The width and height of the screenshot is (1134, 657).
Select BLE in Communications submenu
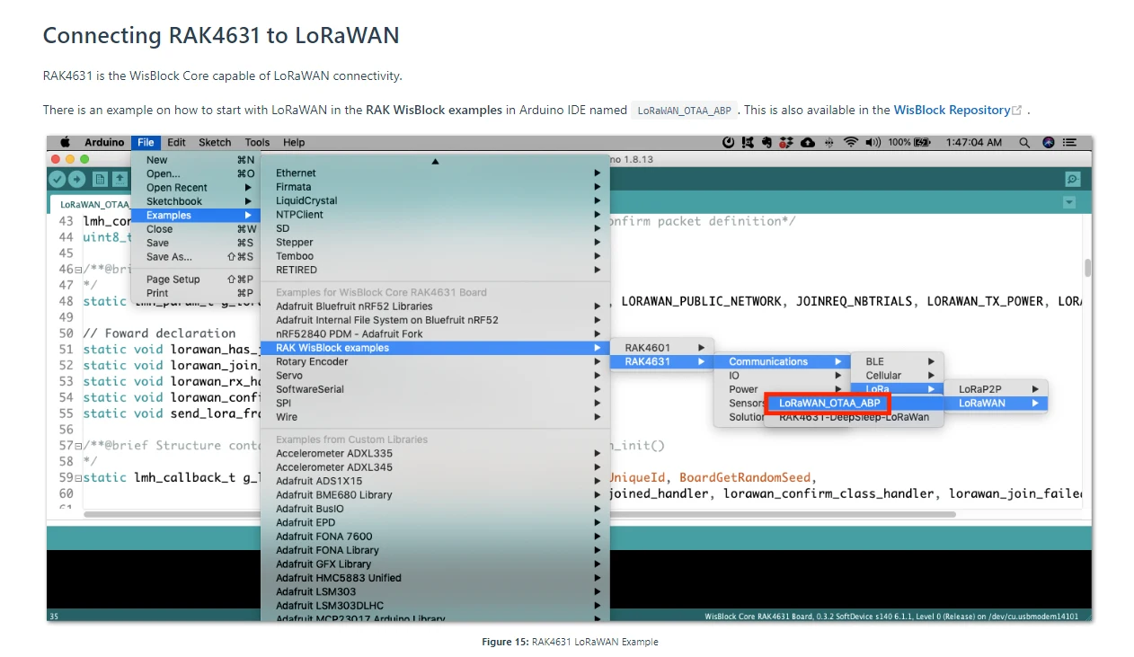pyautogui.click(x=897, y=361)
